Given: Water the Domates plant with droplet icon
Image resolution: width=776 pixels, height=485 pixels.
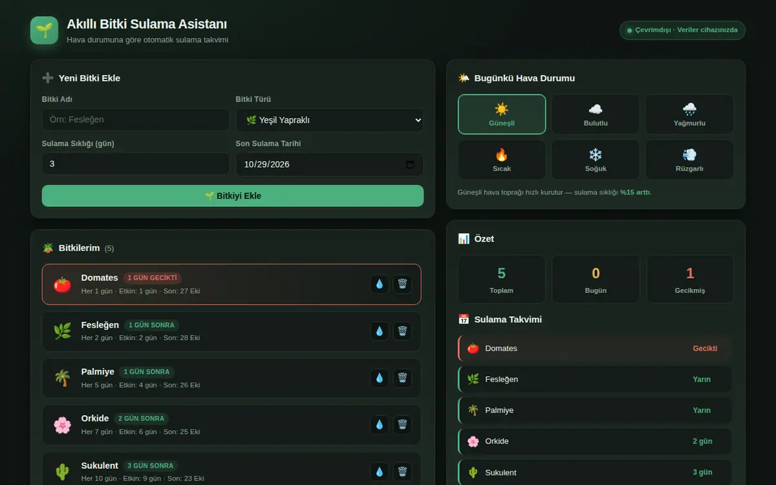Looking at the screenshot, I should coord(380,284).
